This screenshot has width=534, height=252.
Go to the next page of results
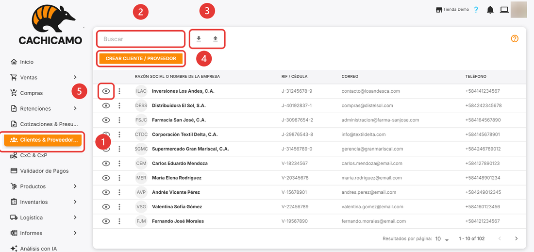(x=517, y=238)
